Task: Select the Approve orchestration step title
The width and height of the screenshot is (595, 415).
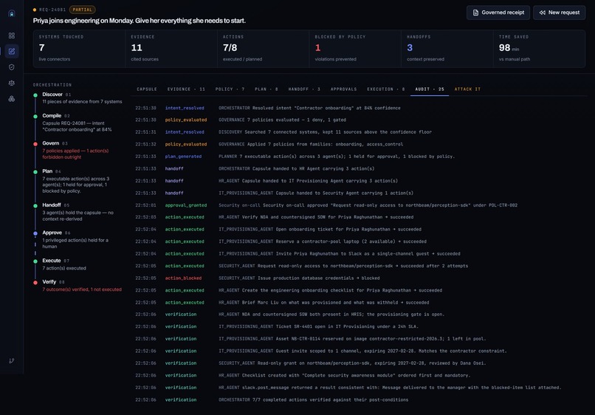Action: [52, 233]
